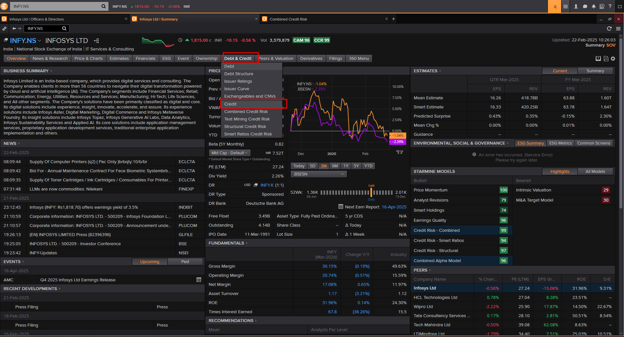This screenshot has width=624, height=337.
Task: Open calendar icon for Q4 2025 Earnings Release
Action: 199,280
